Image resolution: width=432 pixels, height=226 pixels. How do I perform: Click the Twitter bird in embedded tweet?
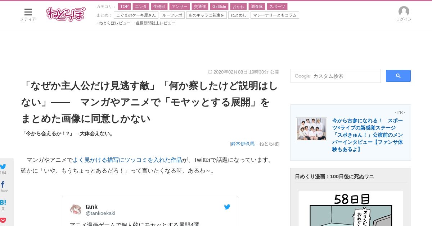point(227,207)
